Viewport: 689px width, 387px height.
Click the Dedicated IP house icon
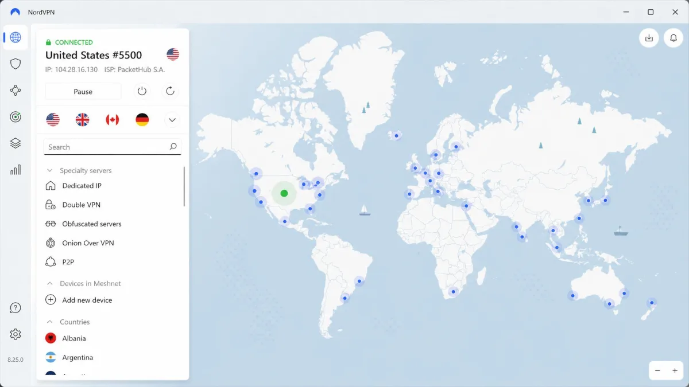pyautogui.click(x=51, y=186)
